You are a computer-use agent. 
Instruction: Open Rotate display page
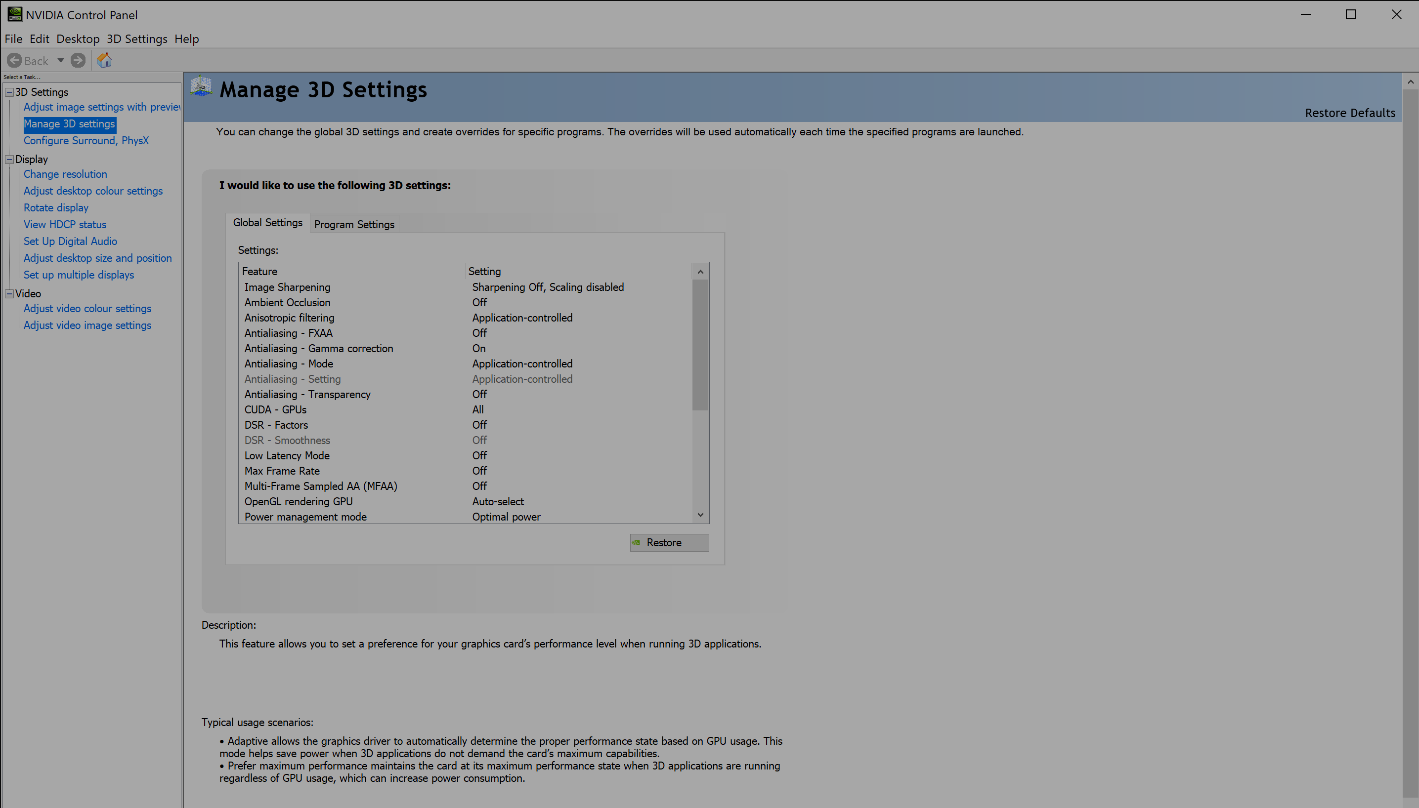(56, 207)
